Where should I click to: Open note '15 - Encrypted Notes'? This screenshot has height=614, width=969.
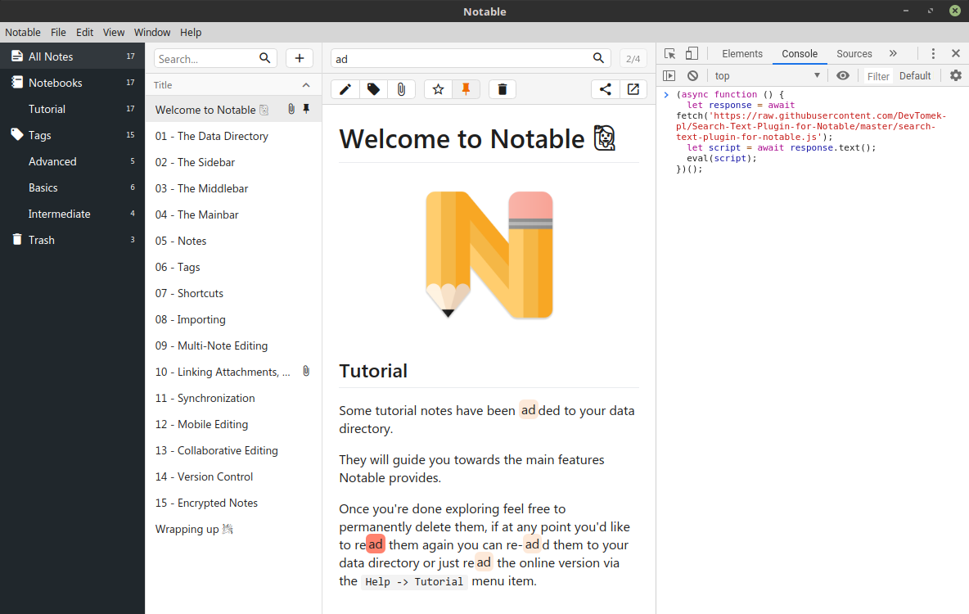[x=233, y=503]
